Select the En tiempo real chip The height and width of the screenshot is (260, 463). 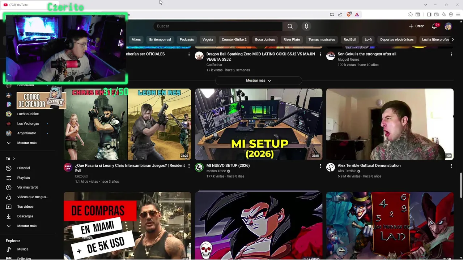[160, 39]
